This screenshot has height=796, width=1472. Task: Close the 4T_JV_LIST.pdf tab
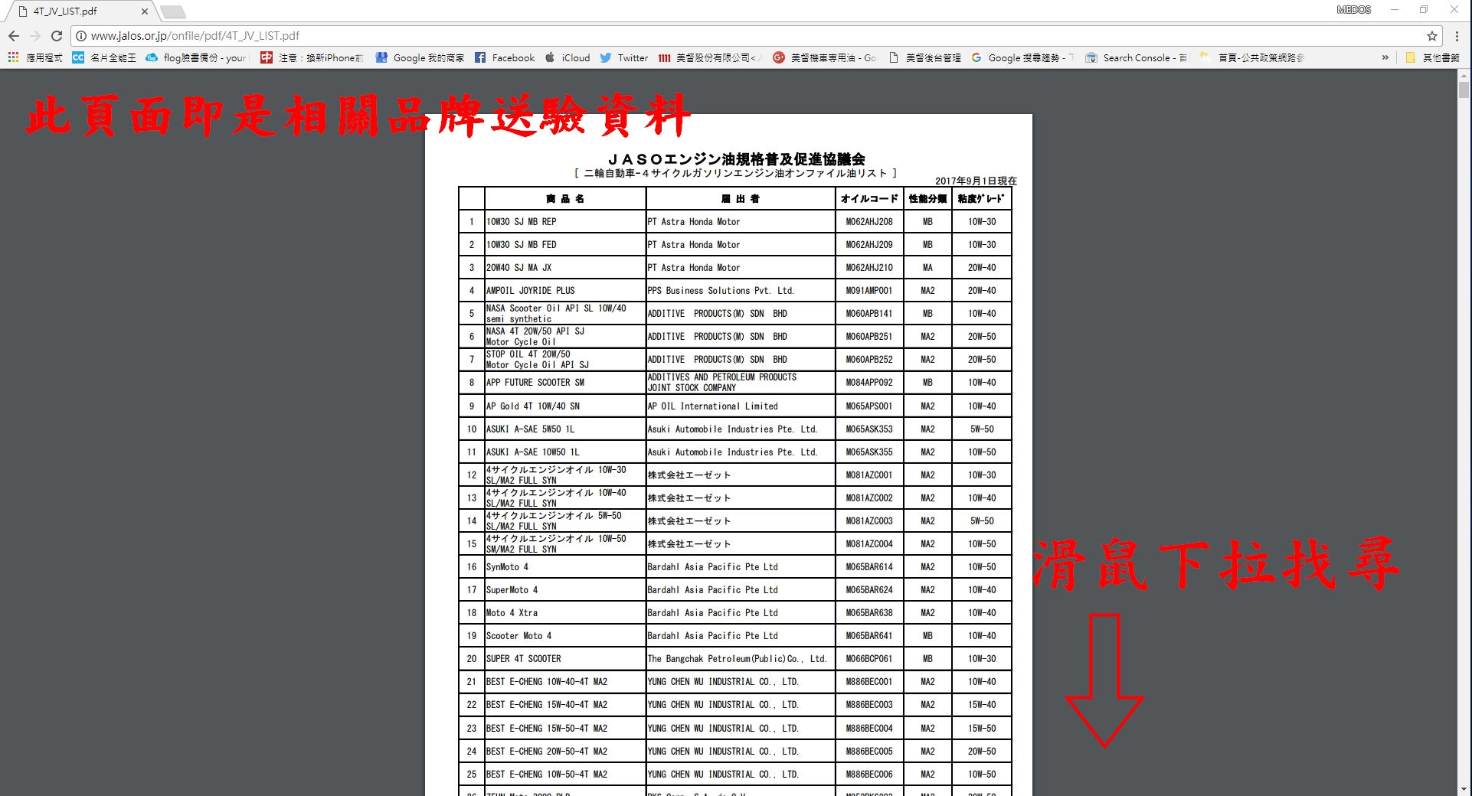pyautogui.click(x=144, y=11)
